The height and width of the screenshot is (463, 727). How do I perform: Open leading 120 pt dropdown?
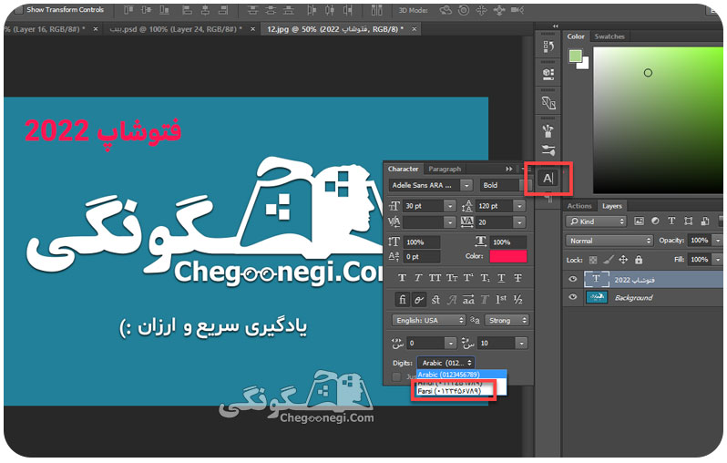click(520, 205)
